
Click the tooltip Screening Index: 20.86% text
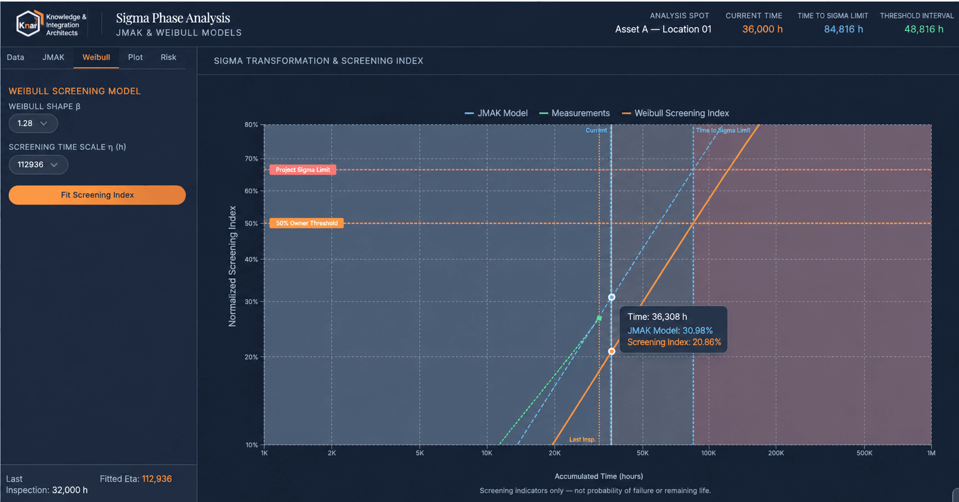click(674, 342)
